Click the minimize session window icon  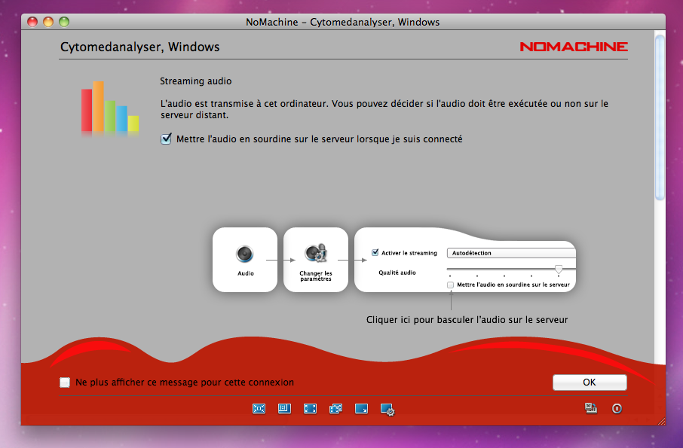coord(591,408)
